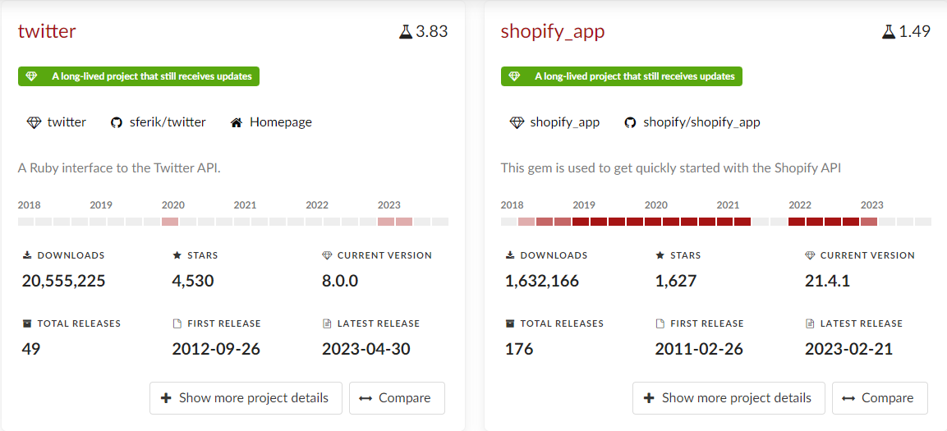Viewport: 947px width, 431px height.
Task: Click shopify_app stars count 1,627
Action: pyautogui.click(x=676, y=281)
